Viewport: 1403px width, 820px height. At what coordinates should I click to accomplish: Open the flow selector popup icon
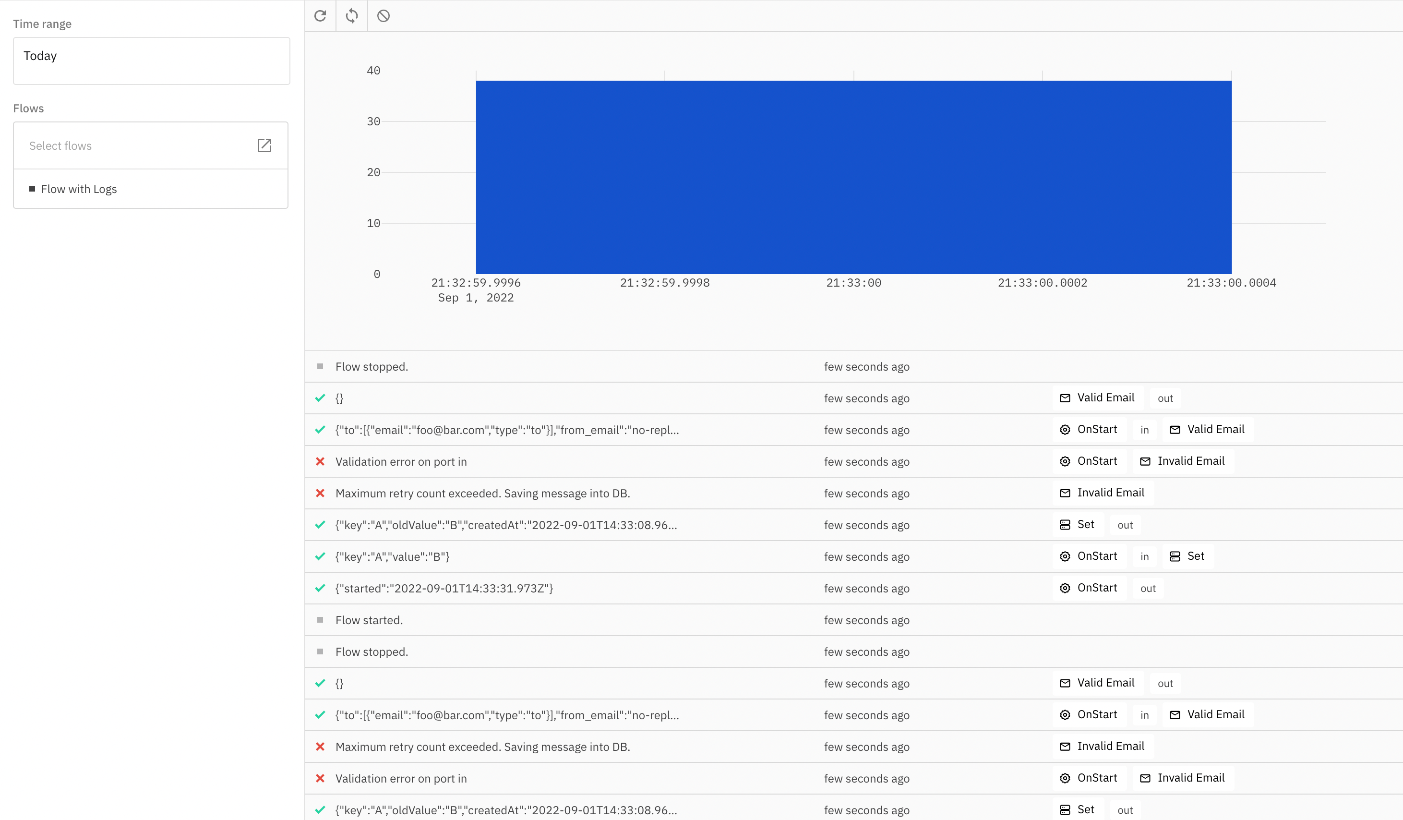tap(264, 146)
